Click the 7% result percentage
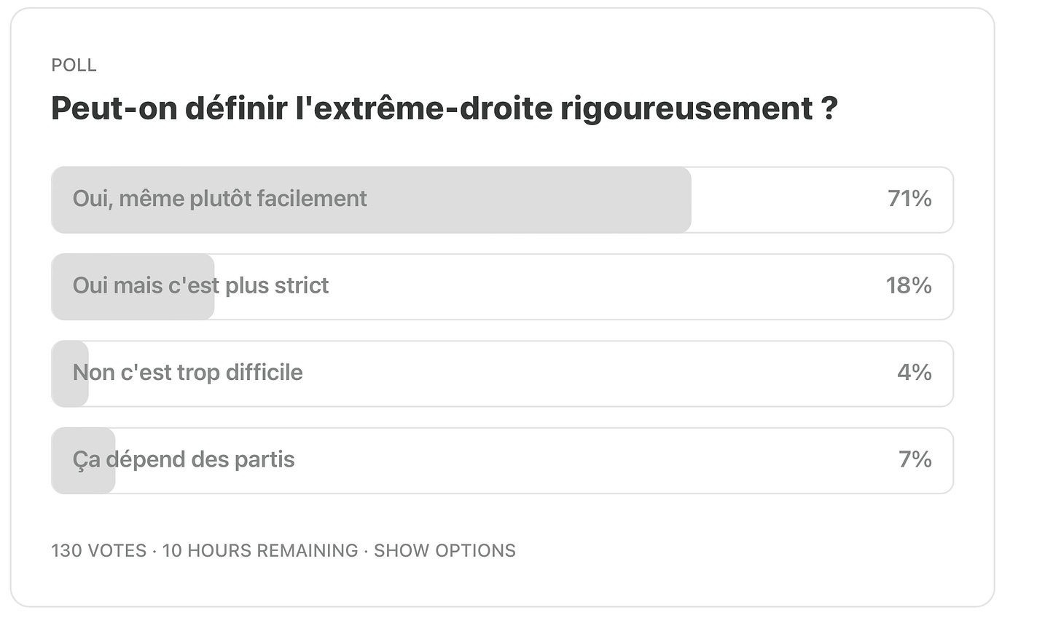Screen dimensions: 1061x642 [x=915, y=459]
